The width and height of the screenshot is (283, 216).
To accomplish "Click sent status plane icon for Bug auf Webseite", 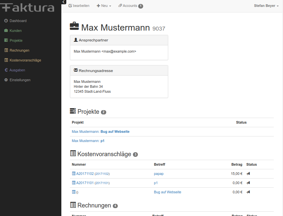I will coord(248,192).
